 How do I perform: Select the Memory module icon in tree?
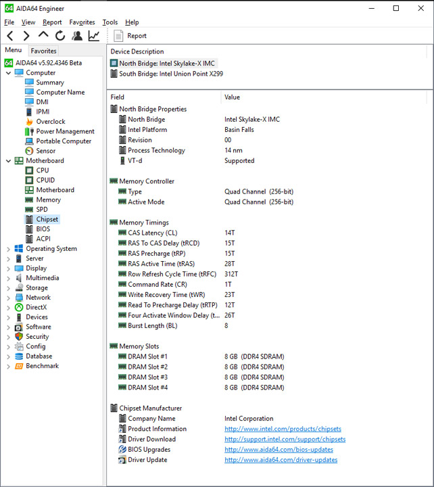(x=29, y=200)
